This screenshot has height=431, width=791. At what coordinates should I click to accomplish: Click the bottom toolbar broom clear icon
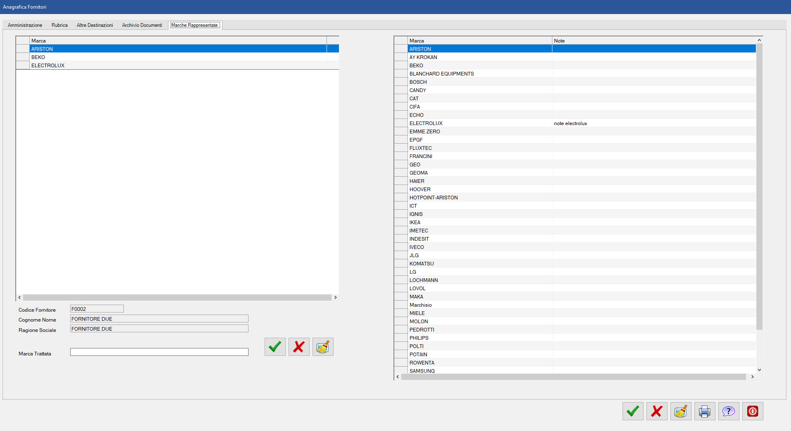(681, 411)
